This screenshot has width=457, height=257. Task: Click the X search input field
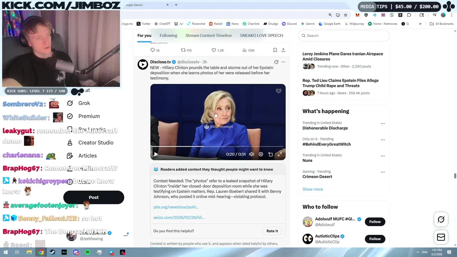tap(343, 36)
